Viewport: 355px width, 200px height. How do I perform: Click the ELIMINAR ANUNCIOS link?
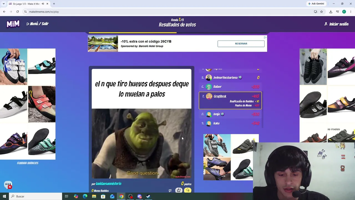(x=27, y=163)
